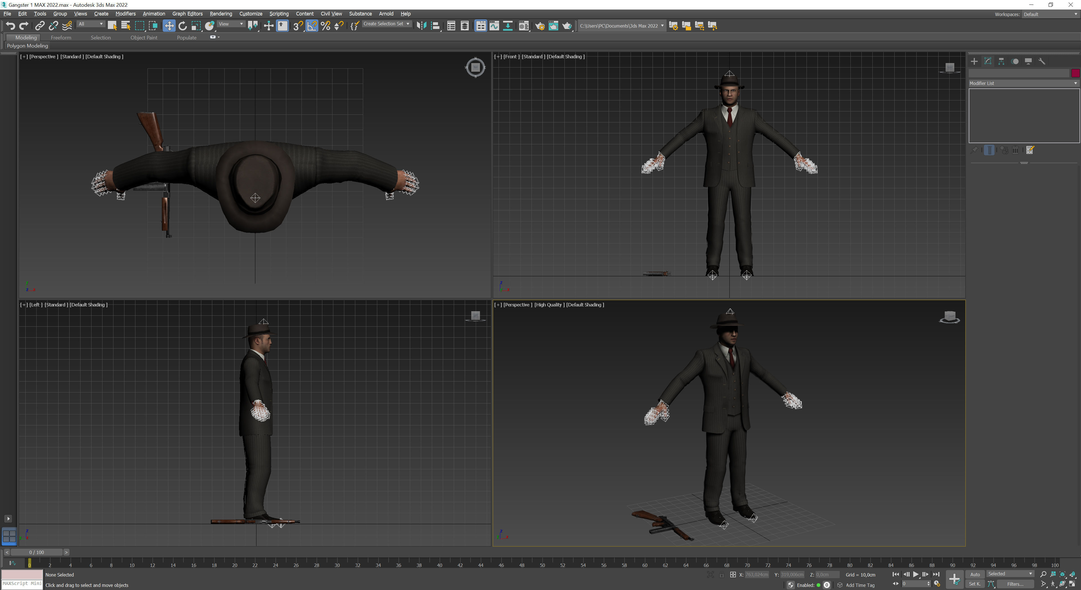
Task: Open the Curve Editor
Action: coord(494,26)
